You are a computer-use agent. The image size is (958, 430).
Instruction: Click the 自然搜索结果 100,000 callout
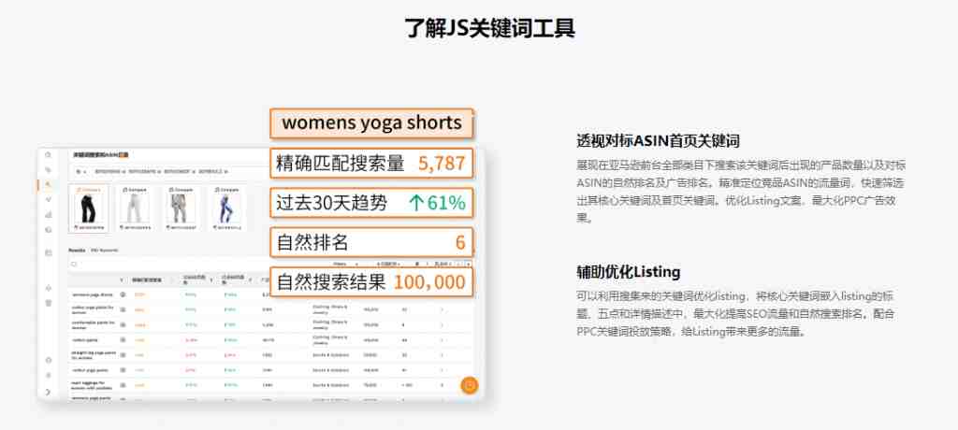coord(371,282)
